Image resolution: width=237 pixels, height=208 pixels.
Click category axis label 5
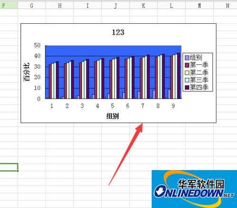pyautogui.click(x=112, y=106)
